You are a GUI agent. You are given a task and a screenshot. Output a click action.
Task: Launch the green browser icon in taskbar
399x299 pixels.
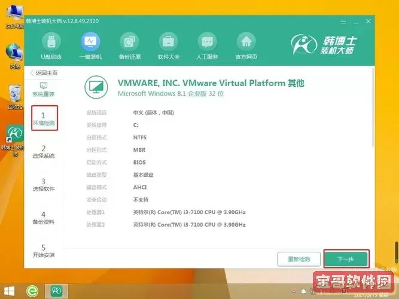point(32,291)
